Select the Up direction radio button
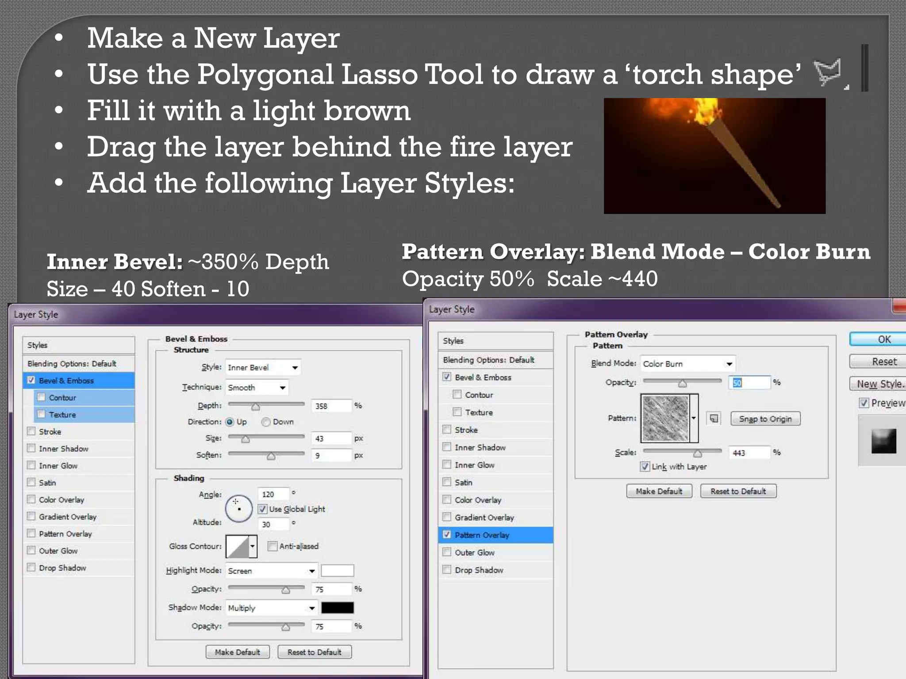The width and height of the screenshot is (906, 679). click(x=230, y=422)
